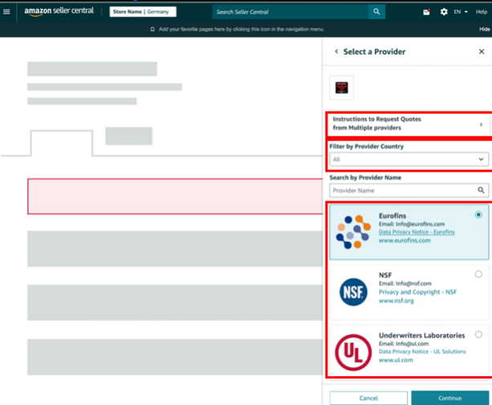492x405 pixels.
Task: Click the Select a Provider heading
Action: [x=374, y=51]
